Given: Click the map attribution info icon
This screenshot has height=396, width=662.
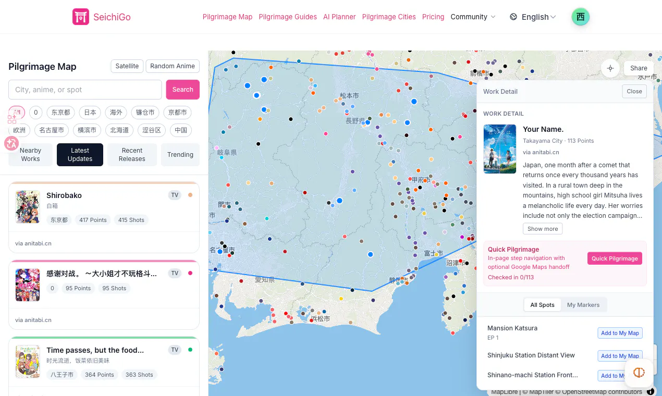Looking at the screenshot, I should tap(651, 391).
